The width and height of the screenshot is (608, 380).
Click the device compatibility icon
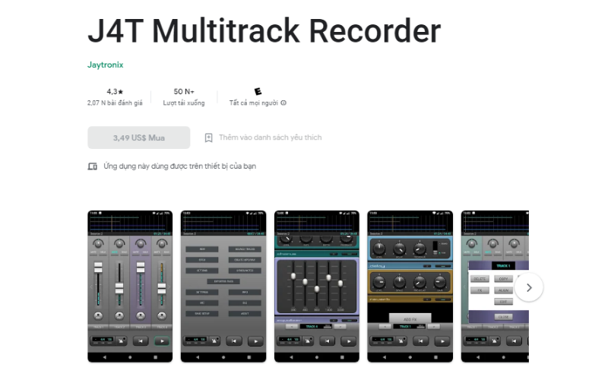(x=92, y=166)
